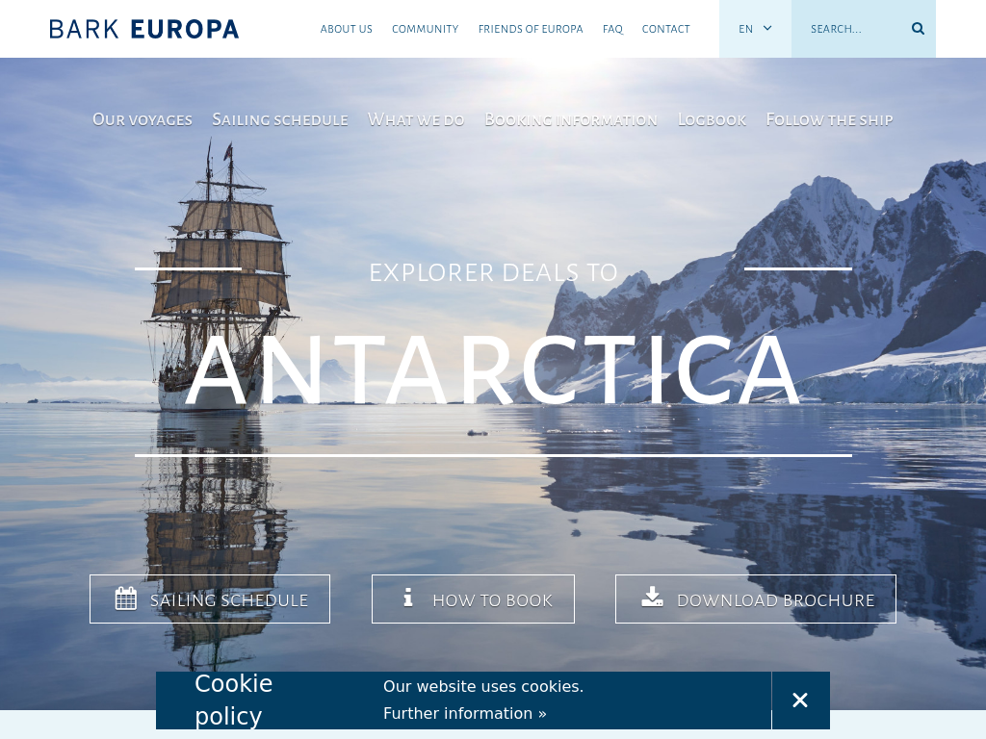986x739 pixels.
Task: Click the info icon beside How to Book
Action: pos(408,597)
